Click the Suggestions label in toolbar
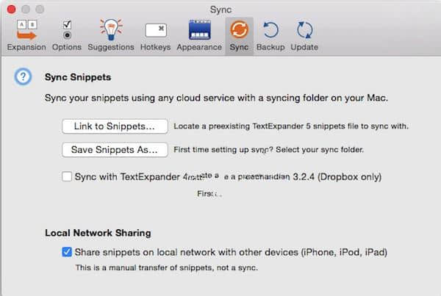Screen dimensions: 441x296 tap(110, 47)
